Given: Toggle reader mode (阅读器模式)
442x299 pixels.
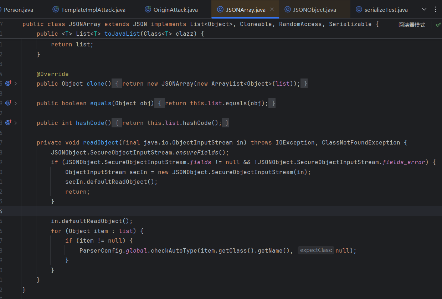Looking at the screenshot, I should click(x=412, y=25).
